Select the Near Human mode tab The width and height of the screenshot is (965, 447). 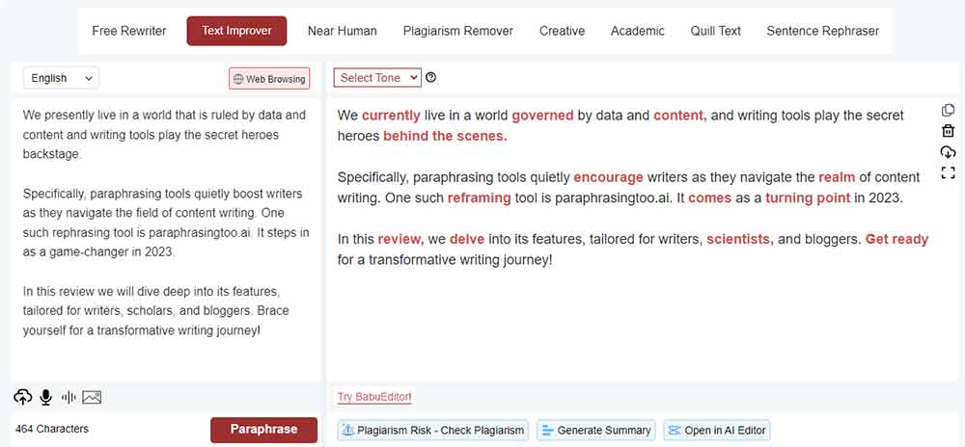(x=342, y=31)
